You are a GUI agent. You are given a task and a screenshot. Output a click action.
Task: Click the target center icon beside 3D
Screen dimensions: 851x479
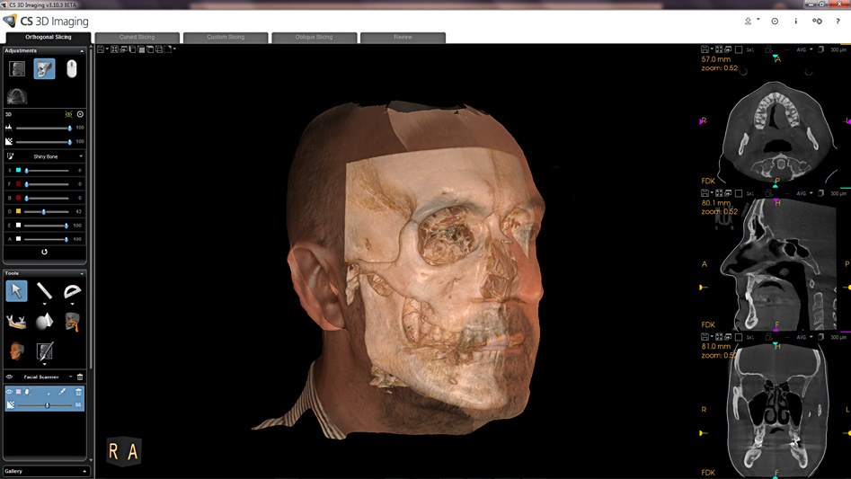click(80, 114)
